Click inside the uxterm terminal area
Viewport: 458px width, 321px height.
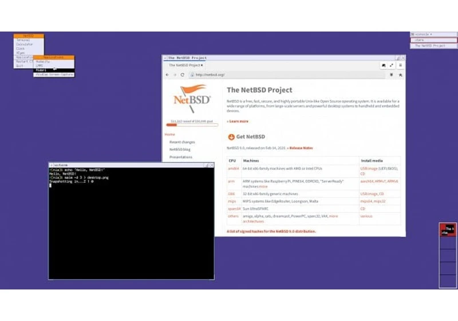coord(131,224)
